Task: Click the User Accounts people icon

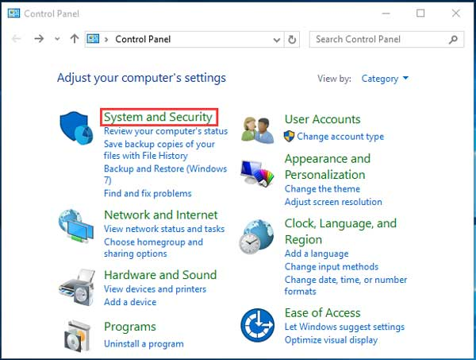Action: coord(258,129)
